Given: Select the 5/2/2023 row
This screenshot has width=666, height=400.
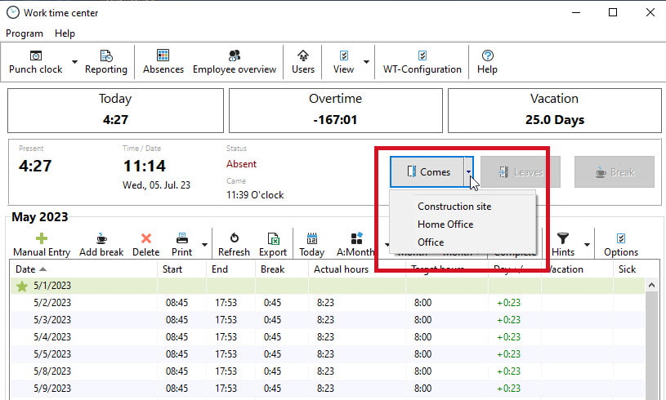Looking at the screenshot, I should pos(327,303).
